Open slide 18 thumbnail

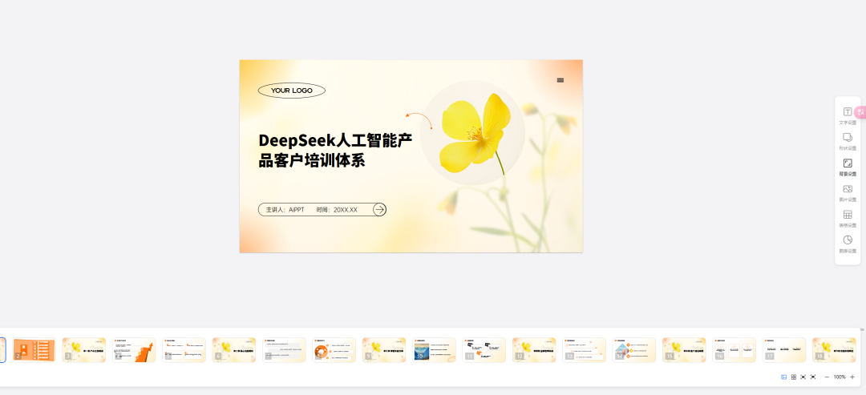(834, 350)
